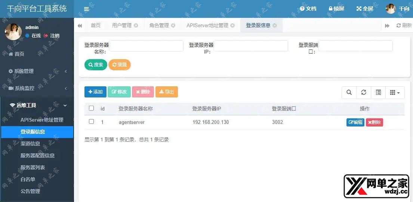
Task: Enter fullscreen with the 全屏 icon
Action: pos(365,9)
